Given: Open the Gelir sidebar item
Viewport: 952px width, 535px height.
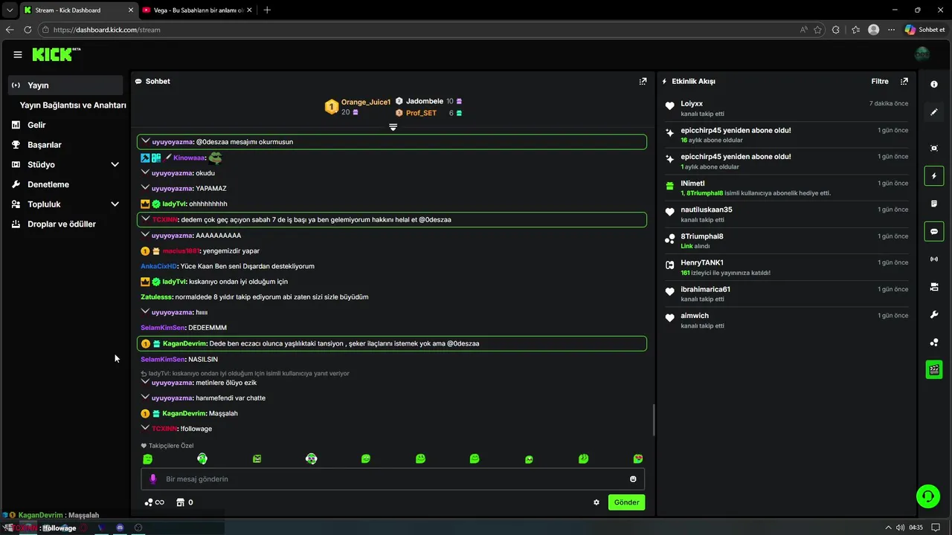Looking at the screenshot, I should pyautogui.click(x=36, y=125).
